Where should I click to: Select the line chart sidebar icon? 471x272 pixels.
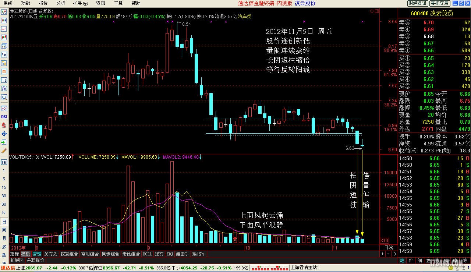[4, 29]
